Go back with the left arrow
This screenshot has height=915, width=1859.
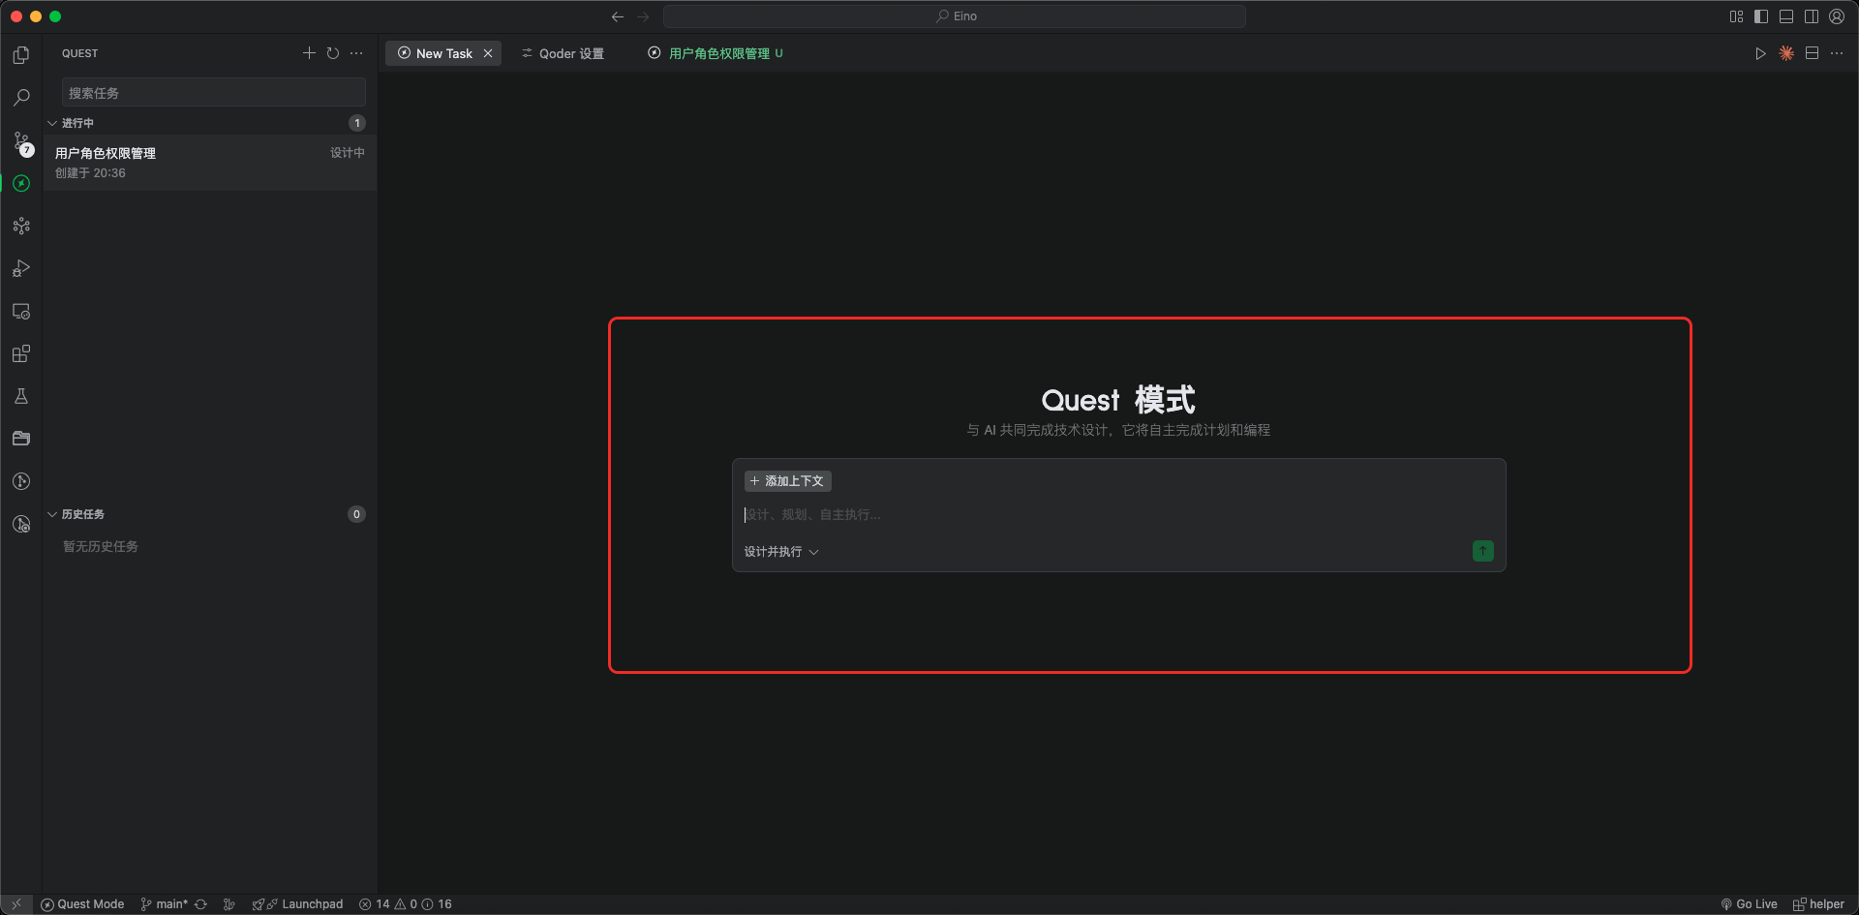(618, 16)
